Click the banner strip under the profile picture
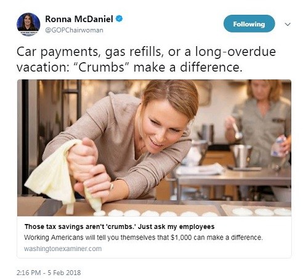308x280 pixels. coord(28,33)
